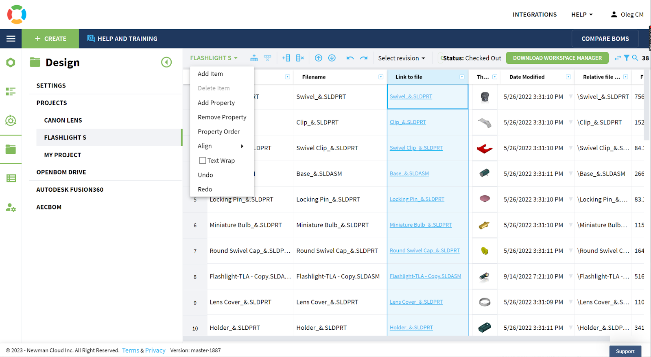Open the hamburger main menu
The width and height of the screenshot is (651, 357).
[x=11, y=39]
